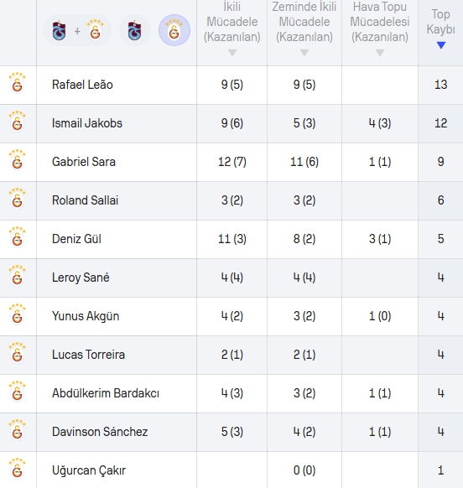
Task: Open player Leroy Sané
Action: (x=81, y=278)
